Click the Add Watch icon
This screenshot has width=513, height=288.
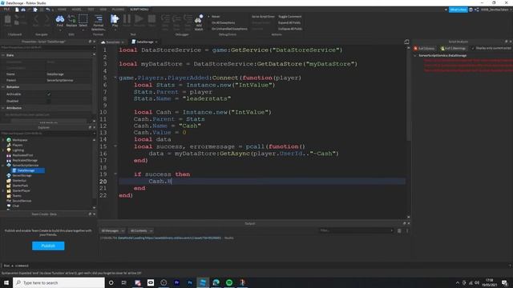tap(199, 19)
